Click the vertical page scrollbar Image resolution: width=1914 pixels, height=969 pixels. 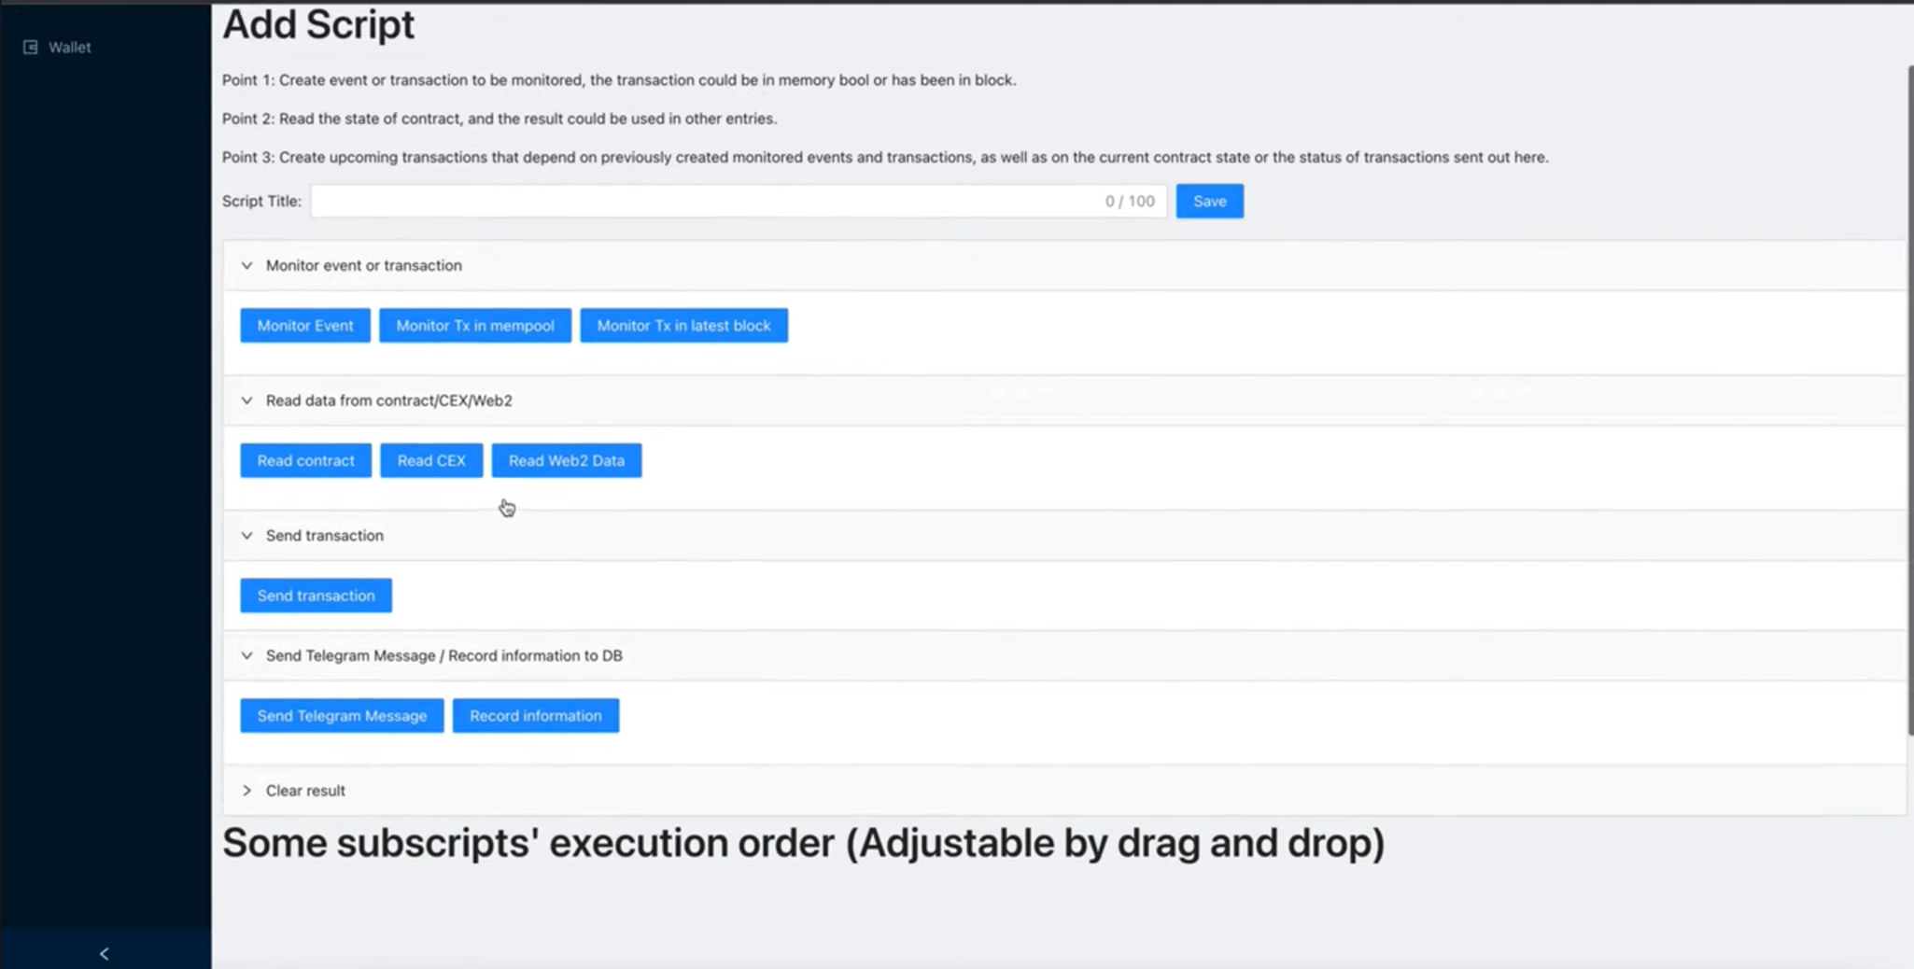click(x=1910, y=401)
